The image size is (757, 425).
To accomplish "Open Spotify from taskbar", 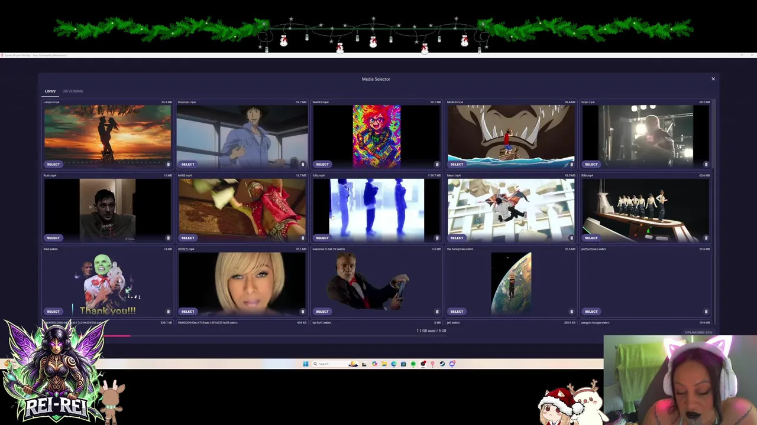I will 413,364.
